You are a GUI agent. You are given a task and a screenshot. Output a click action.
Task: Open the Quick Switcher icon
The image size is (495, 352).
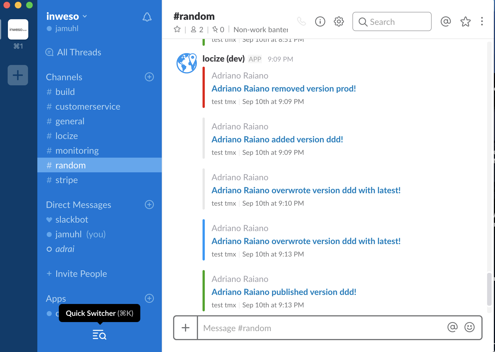coord(99,335)
